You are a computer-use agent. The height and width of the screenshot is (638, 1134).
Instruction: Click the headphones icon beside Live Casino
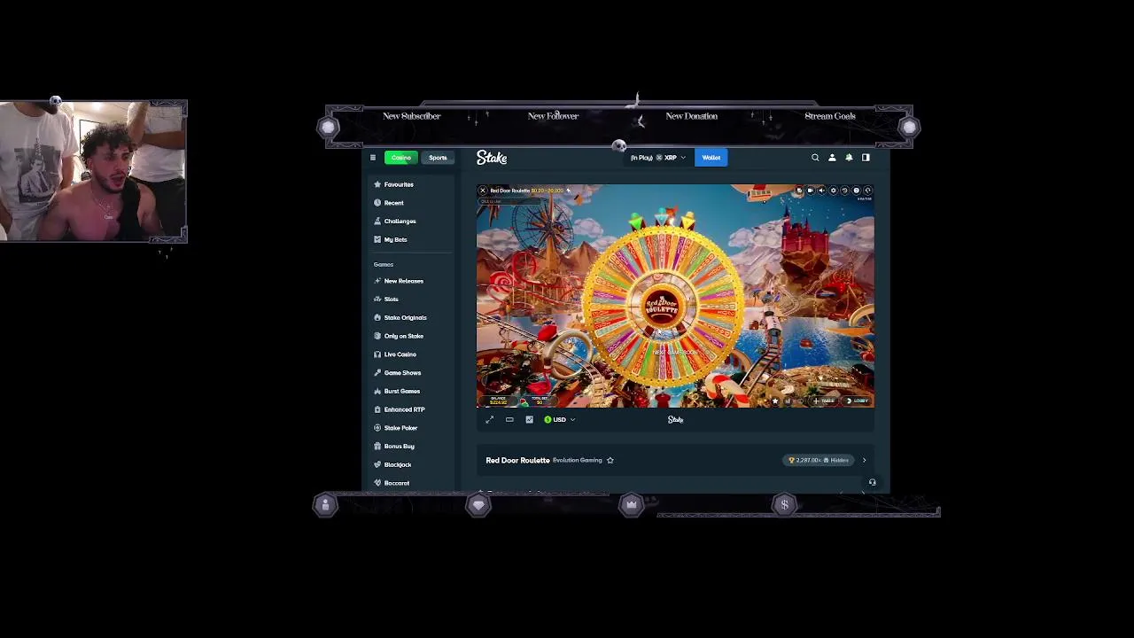[377, 354]
